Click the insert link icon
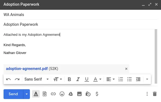Screen dimensions: 161x102 (53, 94)
